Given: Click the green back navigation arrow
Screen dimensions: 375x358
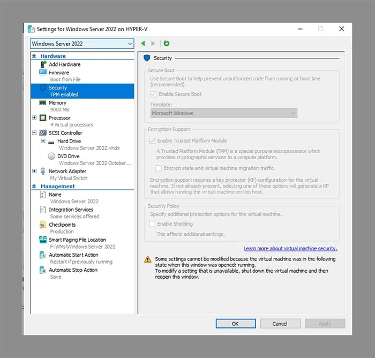Looking at the screenshot, I should (x=143, y=43).
